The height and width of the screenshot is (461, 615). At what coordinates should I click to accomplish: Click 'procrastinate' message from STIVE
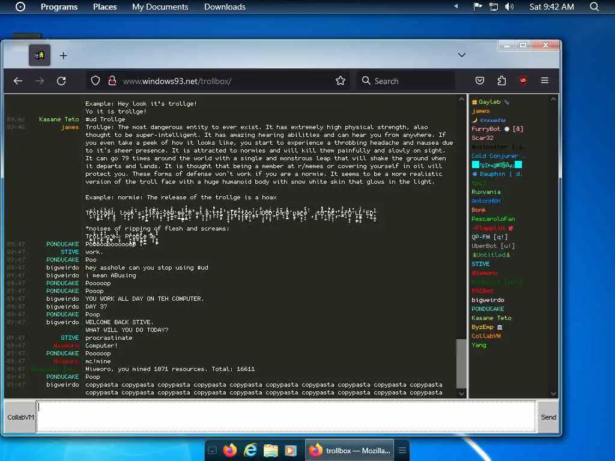point(109,338)
